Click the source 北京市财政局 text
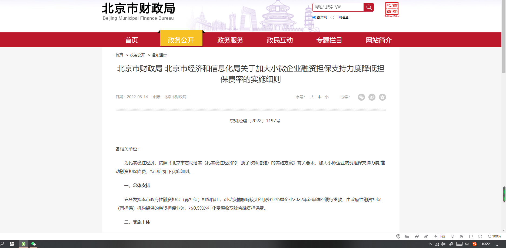The height and width of the screenshot is (248, 506). point(175,97)
